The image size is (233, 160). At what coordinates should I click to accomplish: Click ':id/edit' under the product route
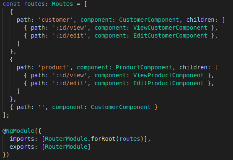tap(70, 83)
